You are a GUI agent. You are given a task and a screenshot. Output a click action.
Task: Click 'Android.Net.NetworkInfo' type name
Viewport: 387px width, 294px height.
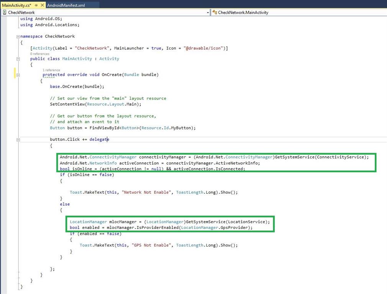click(x=89, y=163)
